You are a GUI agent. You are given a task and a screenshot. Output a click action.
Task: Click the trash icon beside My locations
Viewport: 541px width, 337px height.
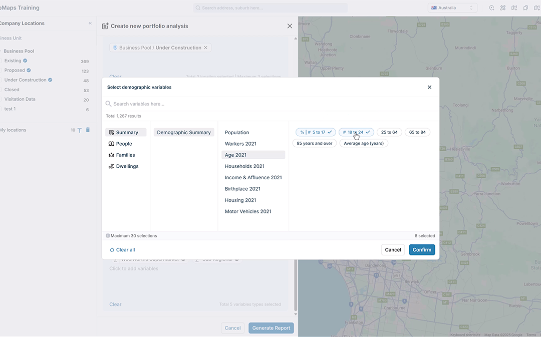pyautogui.click(x=88, y=130)
